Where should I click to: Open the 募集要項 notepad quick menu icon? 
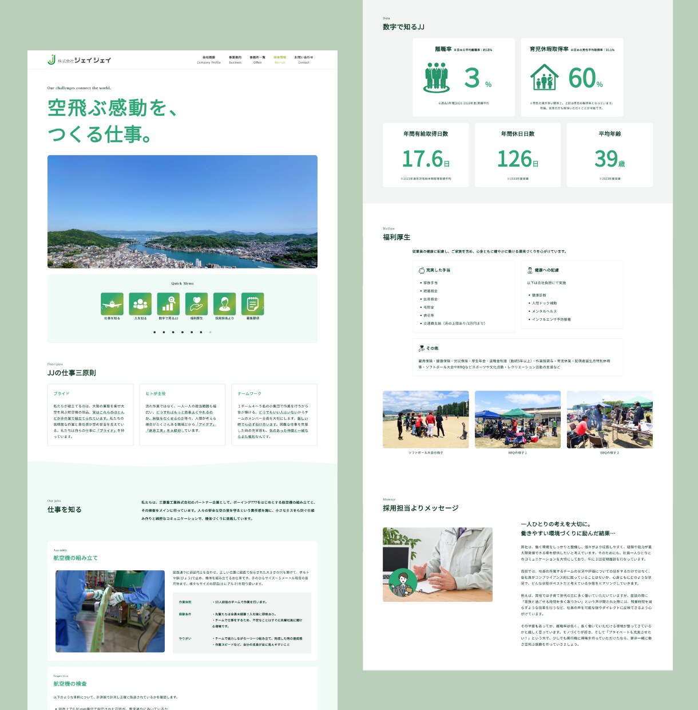coord(252,304)
